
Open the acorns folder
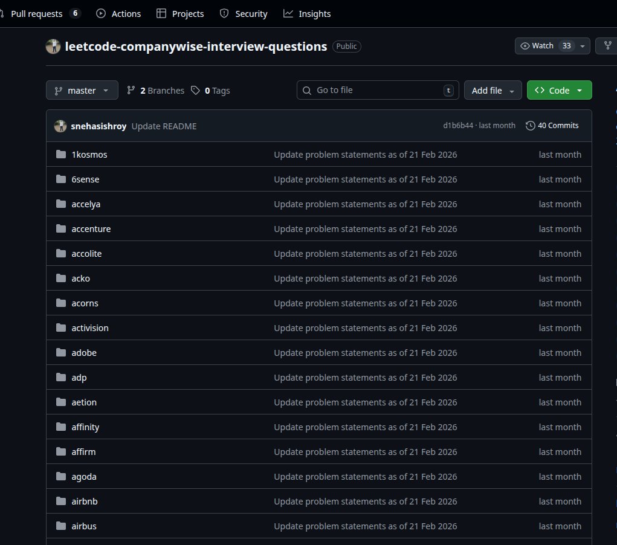point(85,303)
